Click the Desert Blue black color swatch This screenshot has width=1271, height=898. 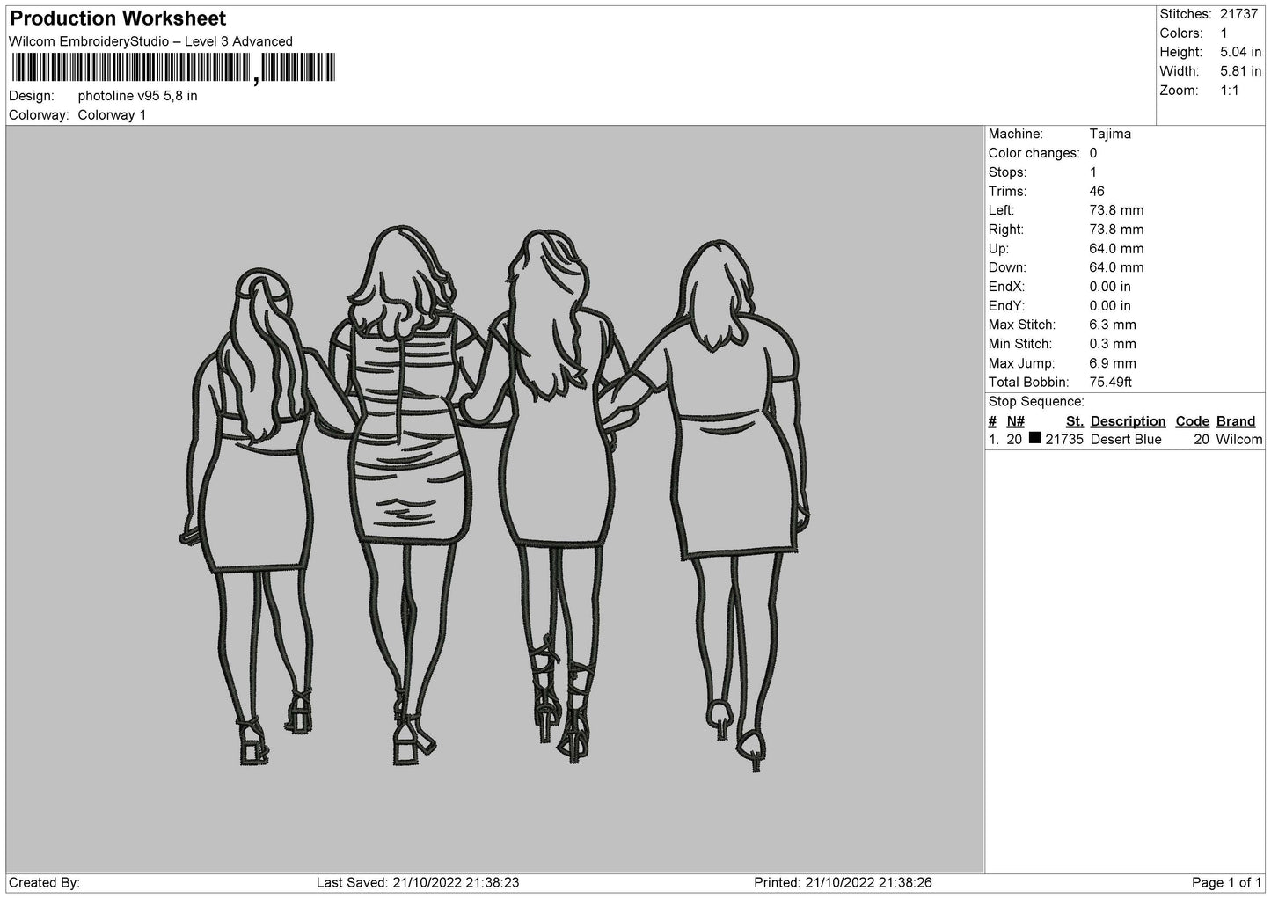(1034, 438)
